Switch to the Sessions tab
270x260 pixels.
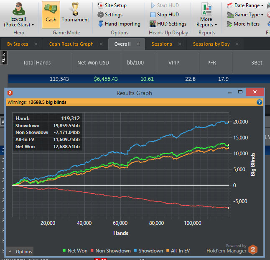162,44
